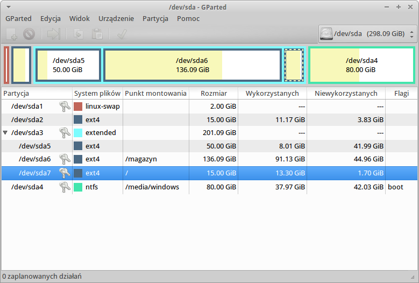The width and height of the screenshot is (419, 283).
Task: Select the /dev/sda4 row name
Action: pyautogui.click(x=27, y=187)
